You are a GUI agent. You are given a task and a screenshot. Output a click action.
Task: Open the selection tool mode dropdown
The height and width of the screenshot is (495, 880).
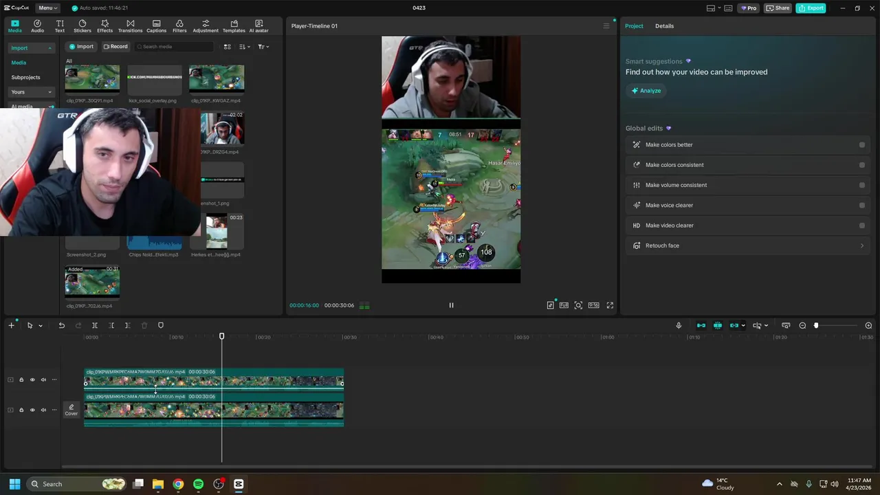coord(41,326)
